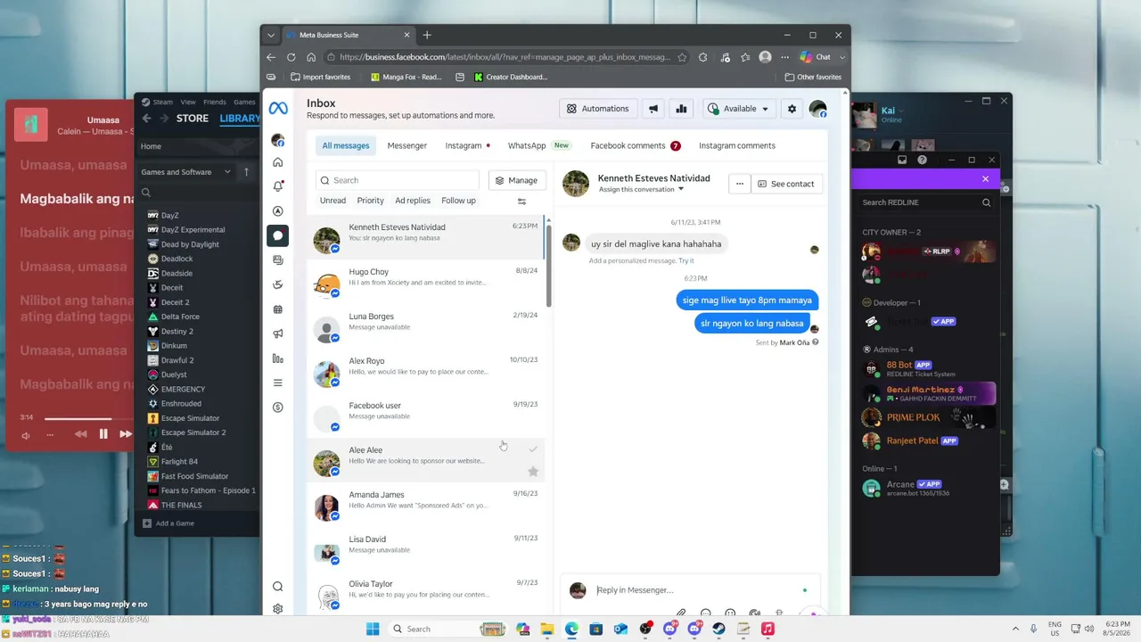
Task: Switch to the Instagram tab
Action: (467, 145)
